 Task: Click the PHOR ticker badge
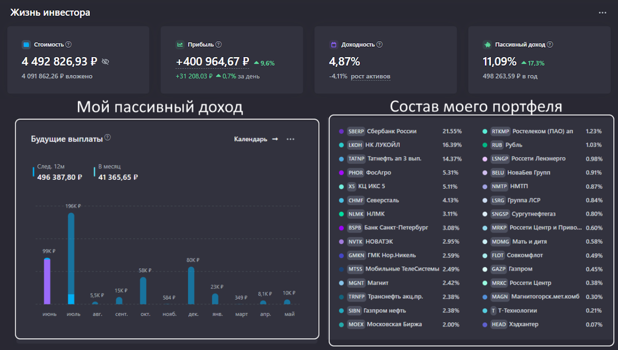click(355, 172)
